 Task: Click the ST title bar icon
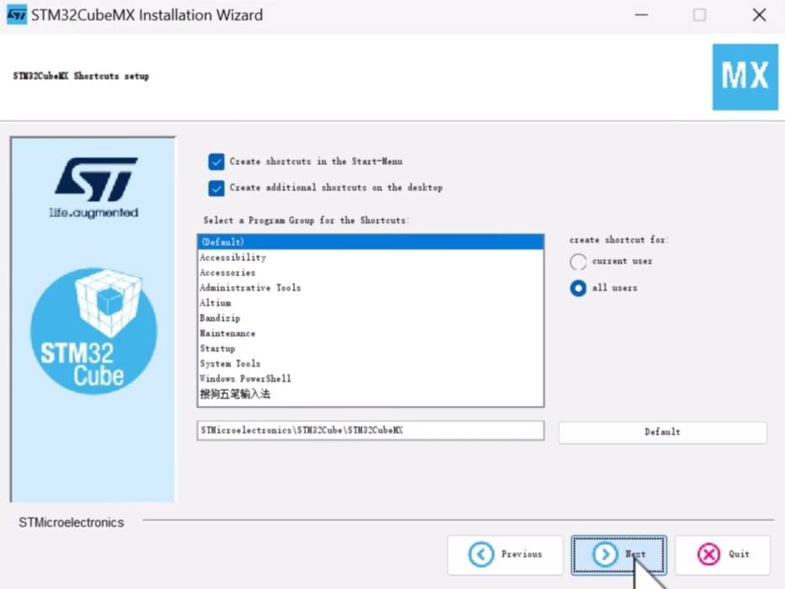coord(17,15)
